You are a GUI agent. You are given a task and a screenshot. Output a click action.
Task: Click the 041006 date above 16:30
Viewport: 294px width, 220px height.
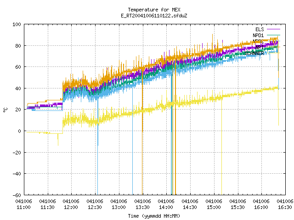(285, 201)
